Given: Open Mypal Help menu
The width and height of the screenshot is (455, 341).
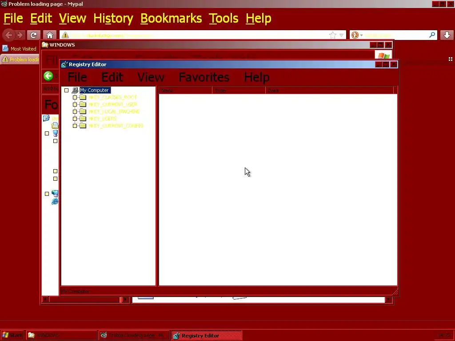Looking at the screenshot, I should [x=259, y=18].
